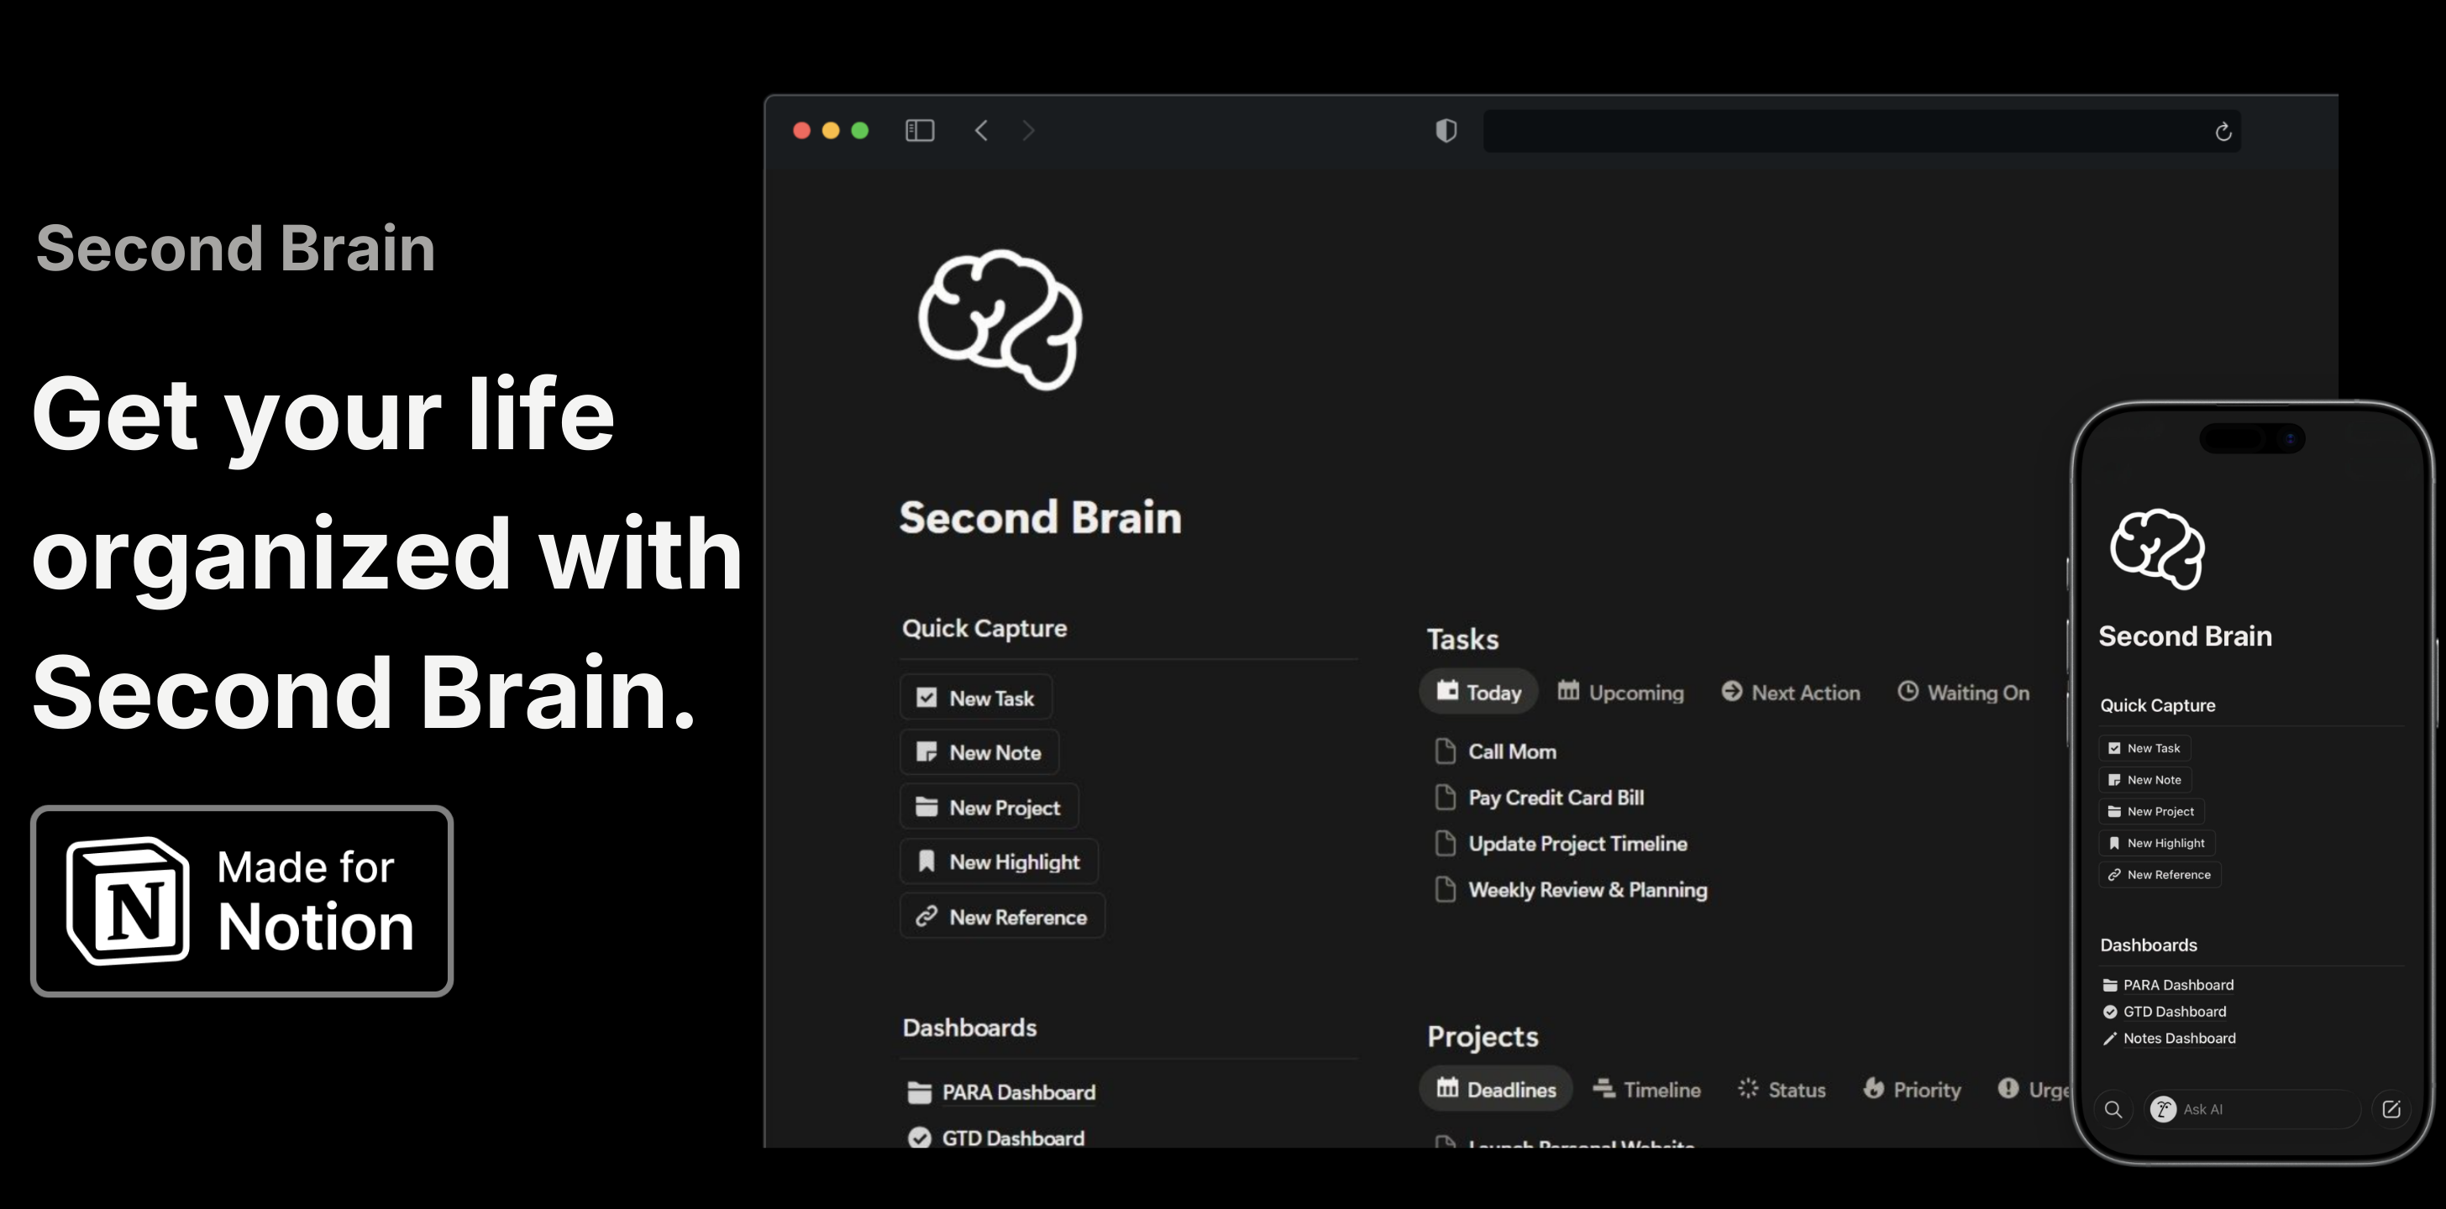Switch to the Upcoming tab under Tasks
Viewport: 2446px width, 1209px height.
(x=1621, y=692)
